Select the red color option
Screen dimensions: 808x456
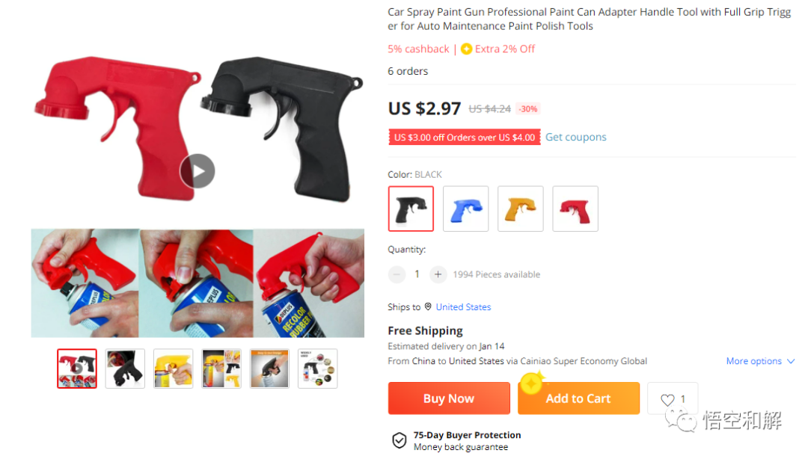[575, 209]
